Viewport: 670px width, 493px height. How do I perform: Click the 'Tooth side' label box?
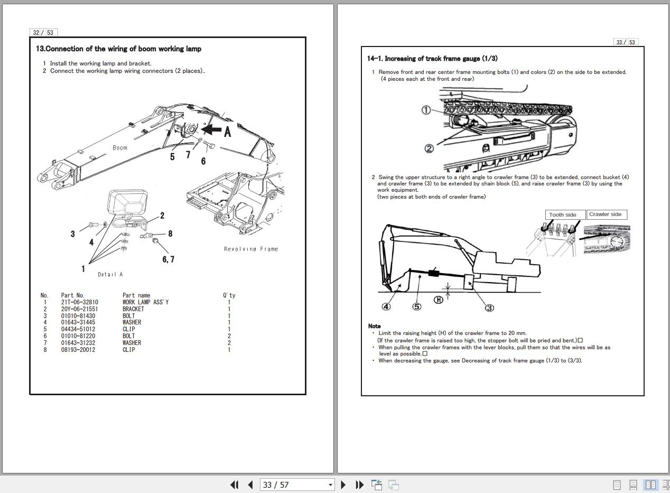[565, 215]
